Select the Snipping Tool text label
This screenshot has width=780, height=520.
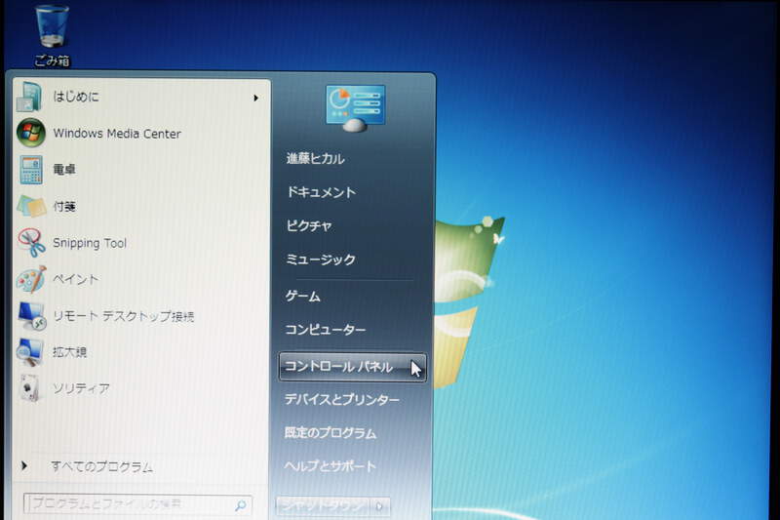tap(90, 243)
